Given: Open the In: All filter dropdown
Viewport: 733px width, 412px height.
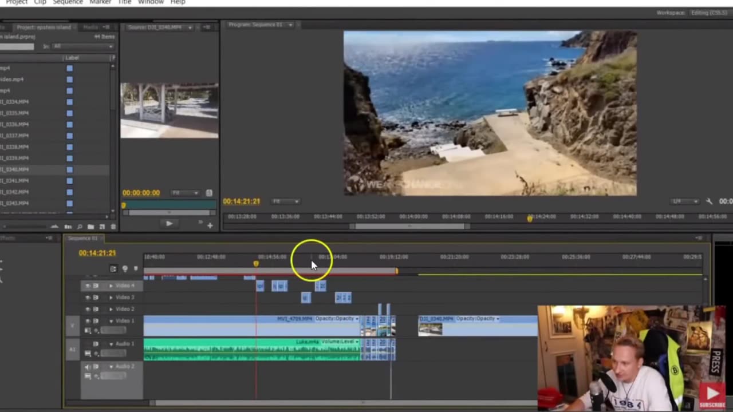Looking at the screenshot, I should (83, 46).
